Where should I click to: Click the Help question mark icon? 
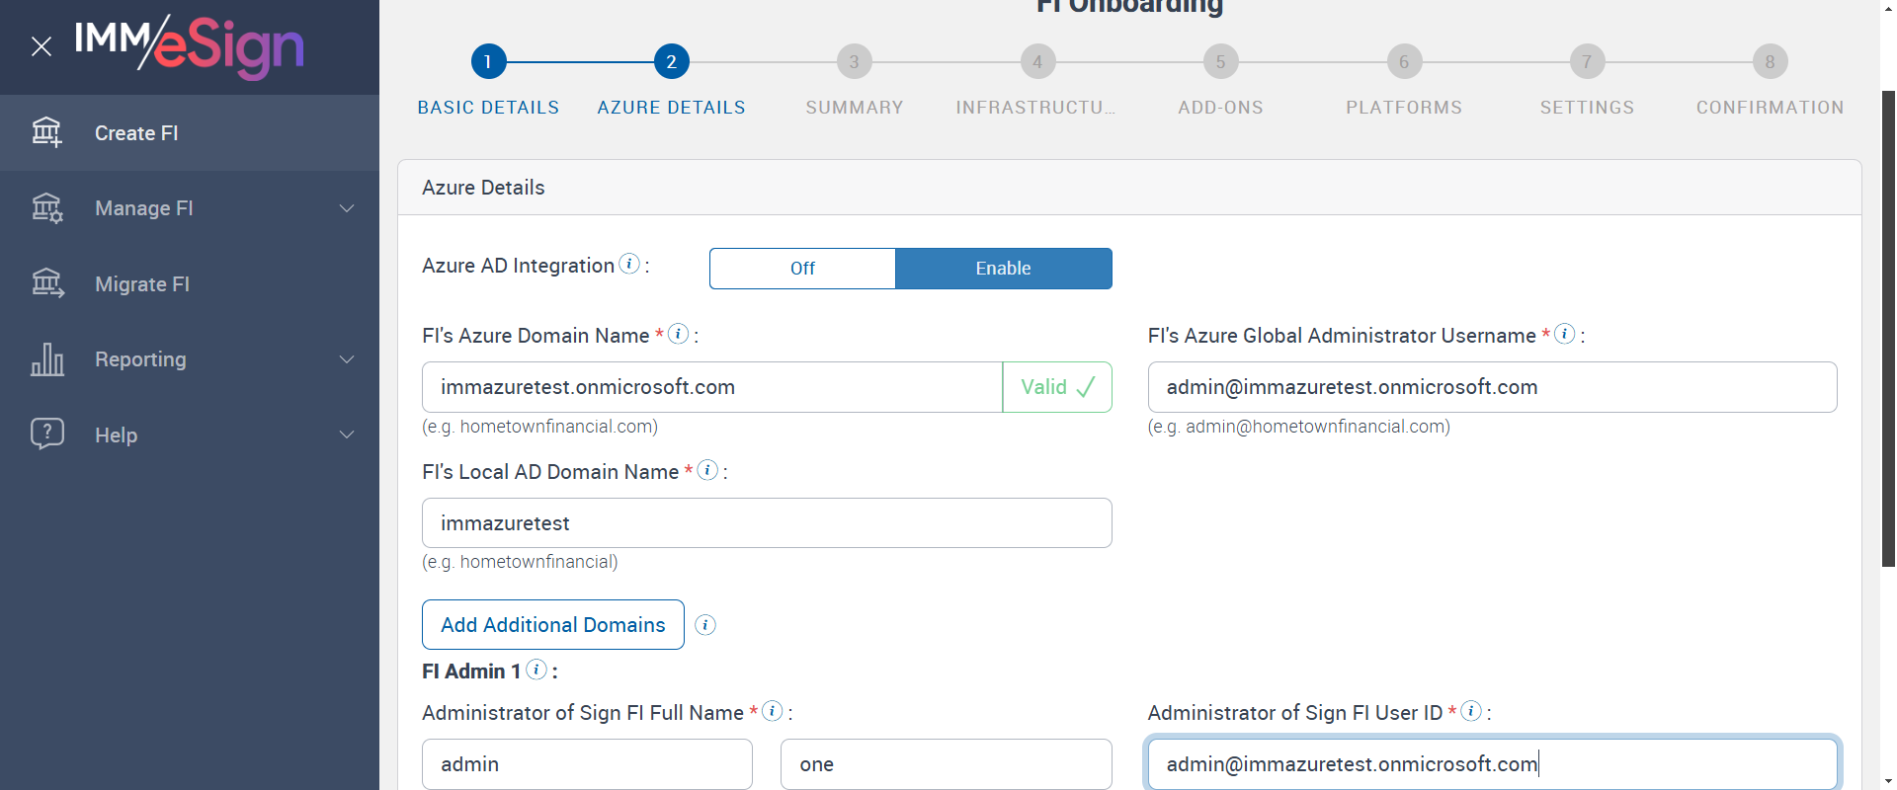46,434
